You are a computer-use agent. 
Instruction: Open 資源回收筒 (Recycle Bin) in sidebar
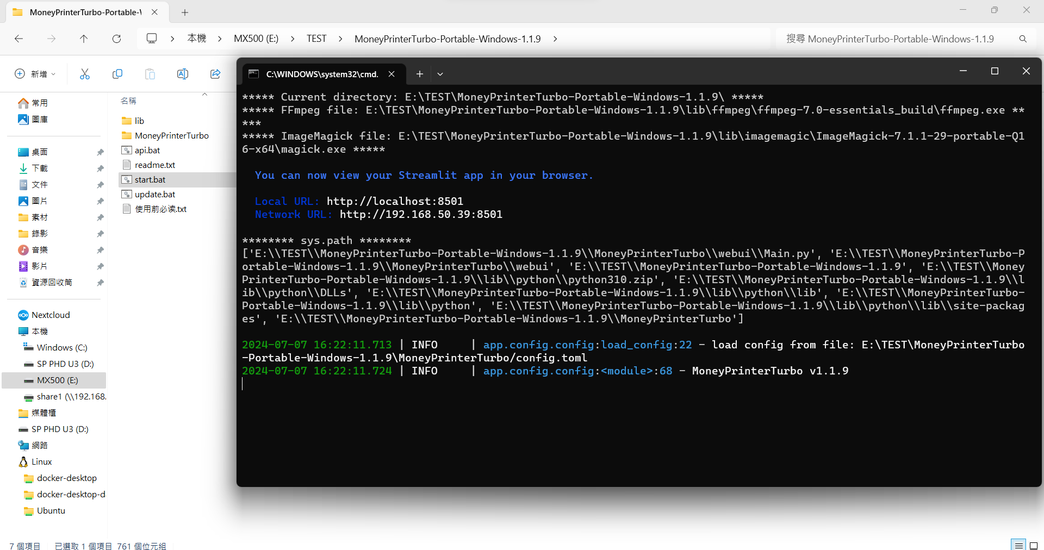(x=52, y=282)
